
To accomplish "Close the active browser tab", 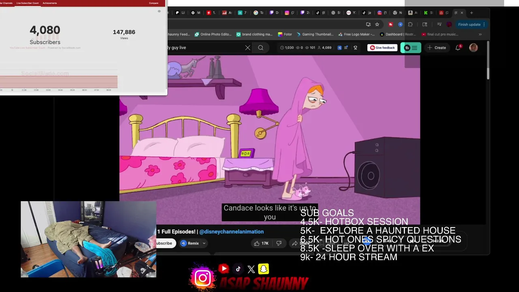I will (461, 13).
